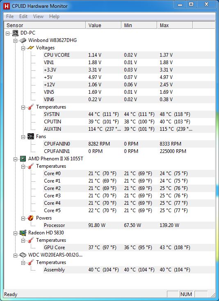Click the Fans icon
Screen dimensions: 219x301
point(31,137)
